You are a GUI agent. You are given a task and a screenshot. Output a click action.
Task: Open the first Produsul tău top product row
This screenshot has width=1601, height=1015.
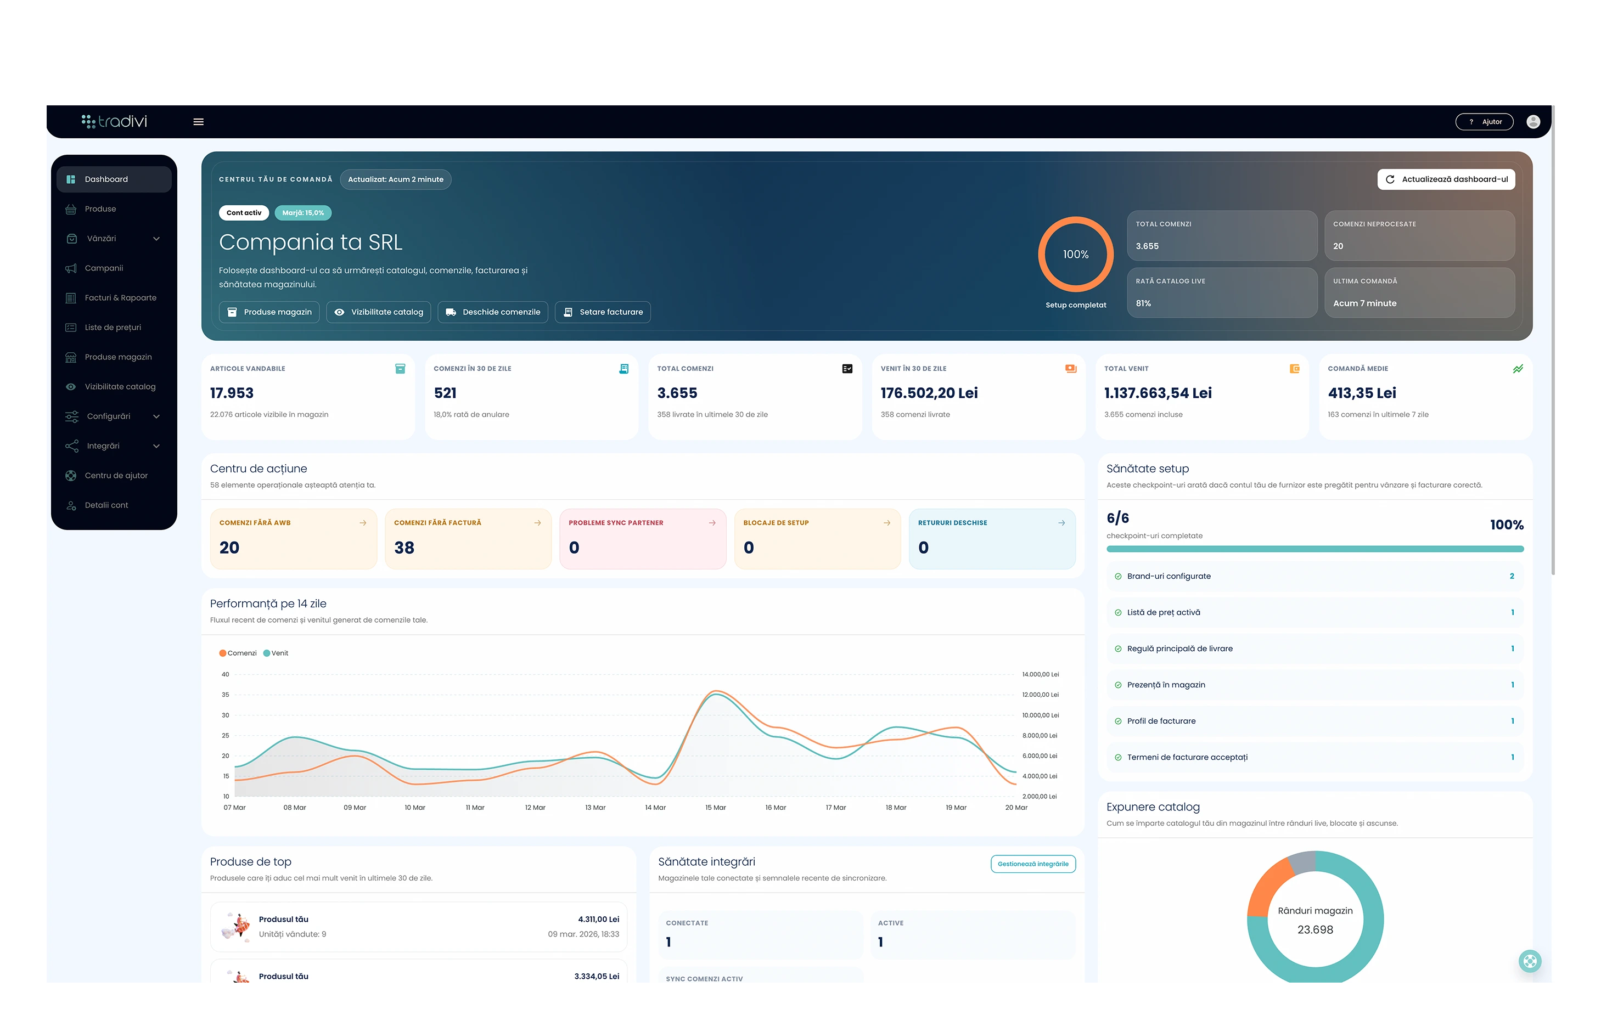(419, 927)
